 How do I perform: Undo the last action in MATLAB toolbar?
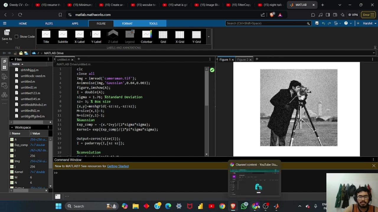[323, 23]
